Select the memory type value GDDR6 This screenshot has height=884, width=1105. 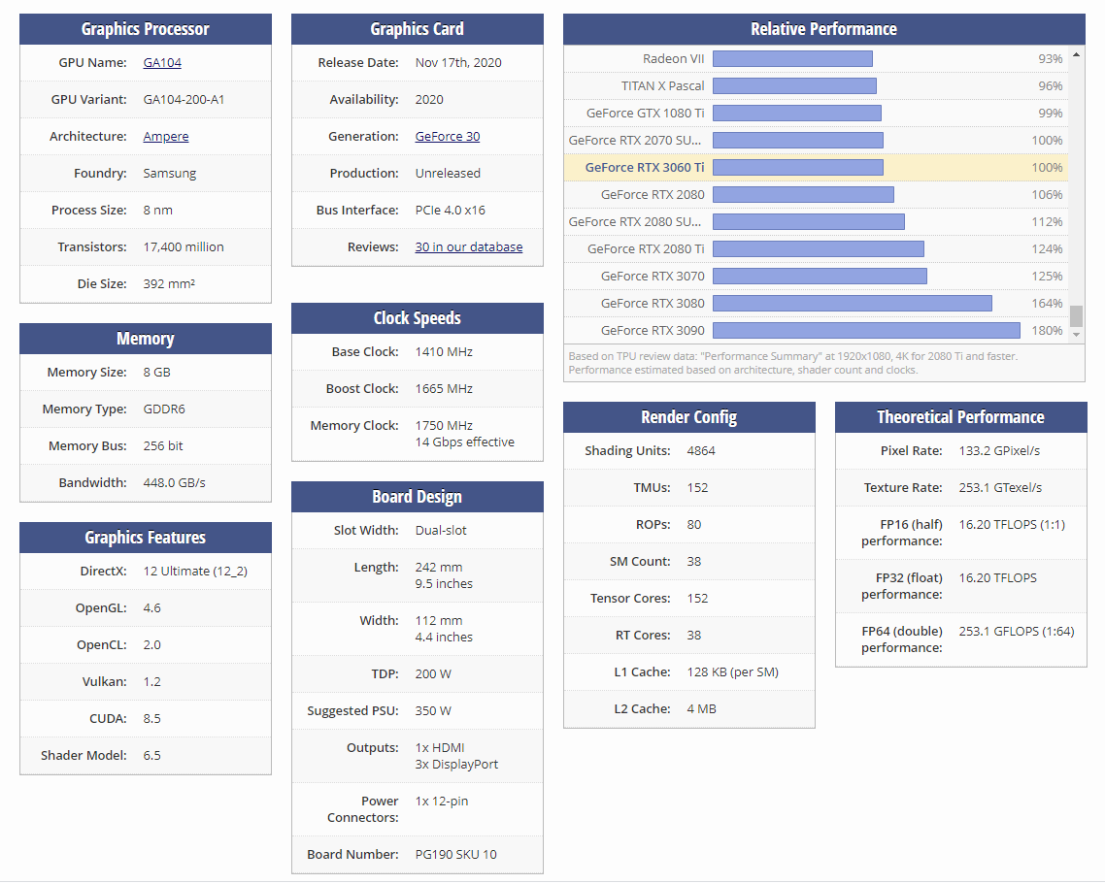164,409
